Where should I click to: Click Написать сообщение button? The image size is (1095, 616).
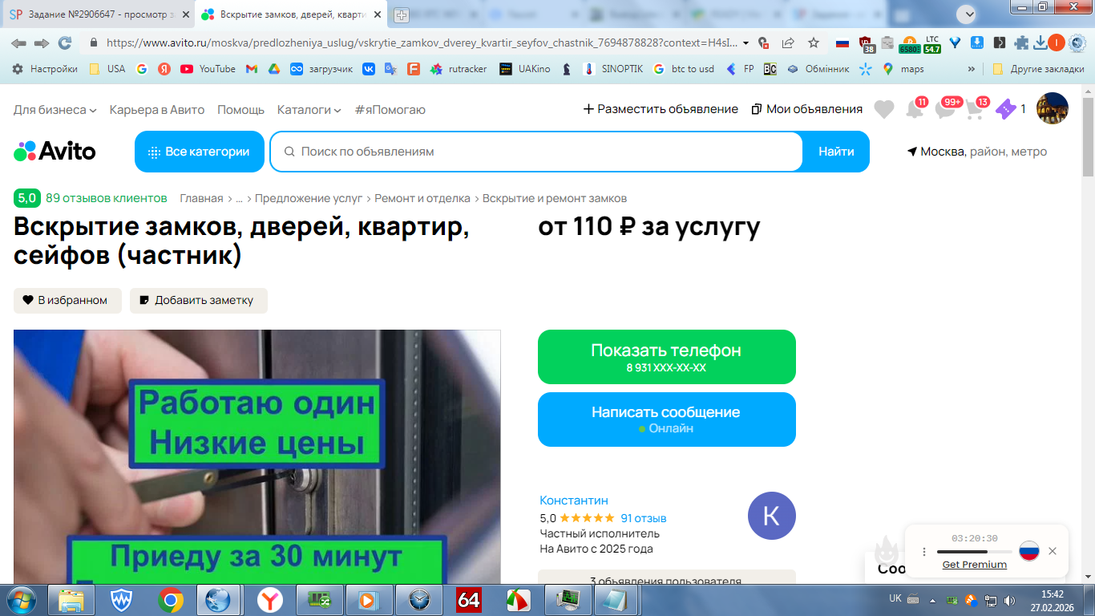coord(667,419)
